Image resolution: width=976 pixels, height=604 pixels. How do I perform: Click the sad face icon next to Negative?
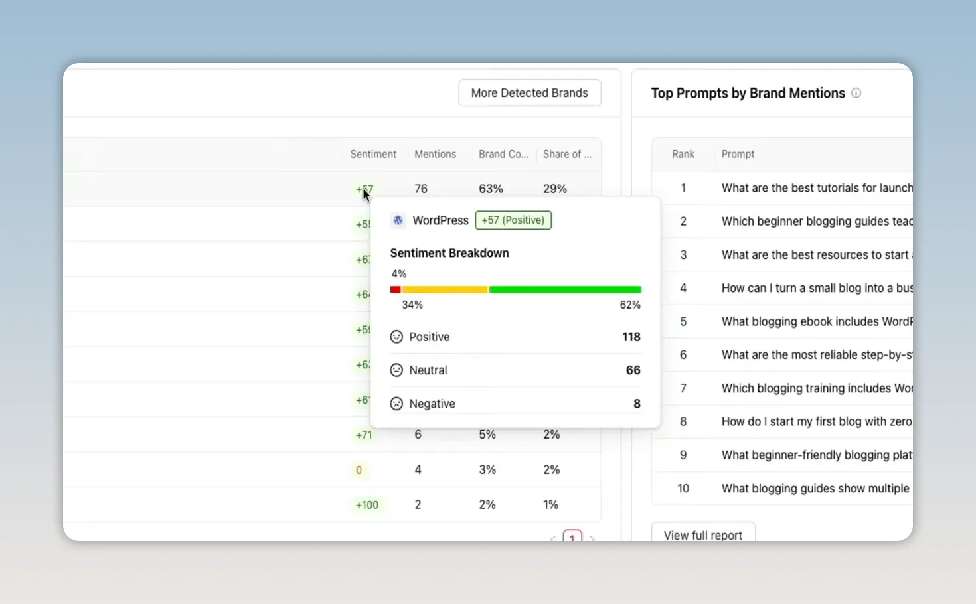[396, 404]
